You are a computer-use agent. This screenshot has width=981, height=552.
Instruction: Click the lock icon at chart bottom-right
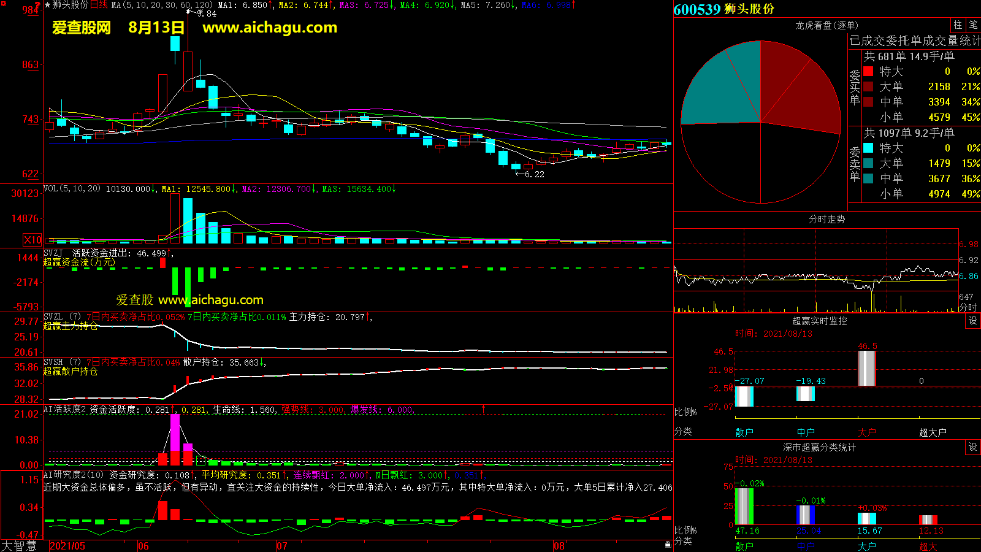[x=668, y=544]
